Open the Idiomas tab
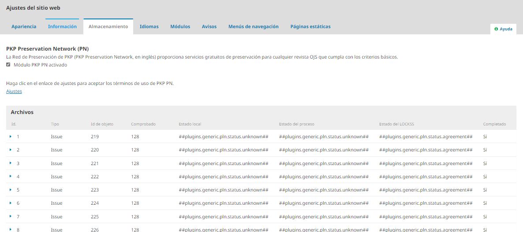The width and height of the screenshot is (523, 232). pos(149,26)
